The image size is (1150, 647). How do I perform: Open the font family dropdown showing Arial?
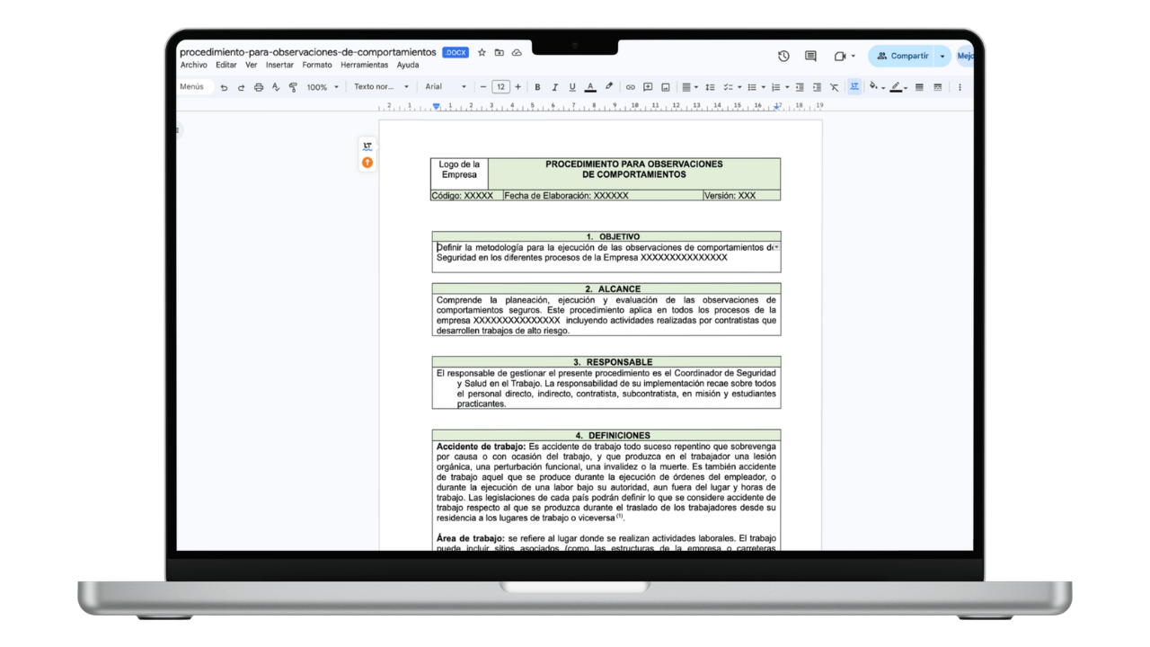(x=447, y=87)
